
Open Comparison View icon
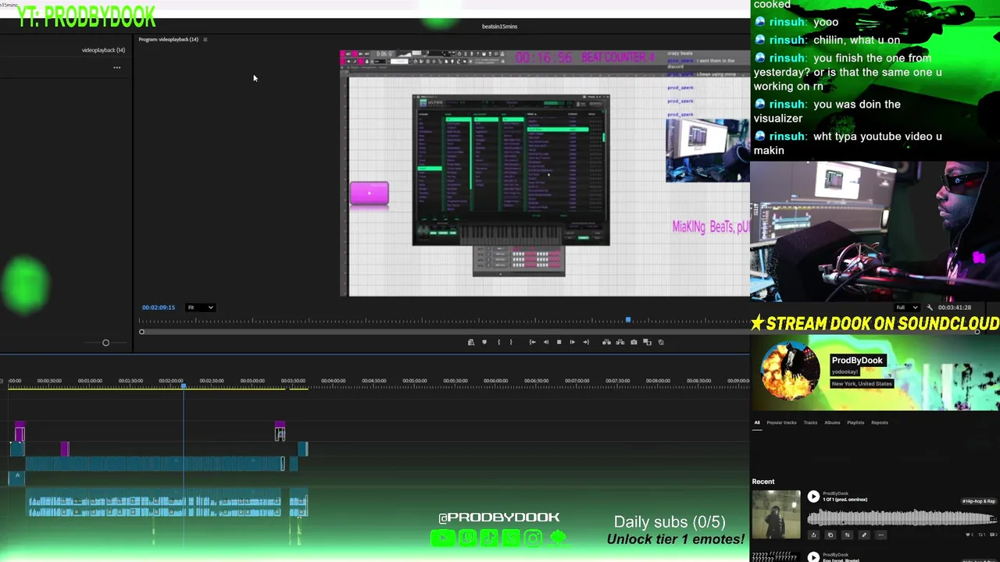647,342
